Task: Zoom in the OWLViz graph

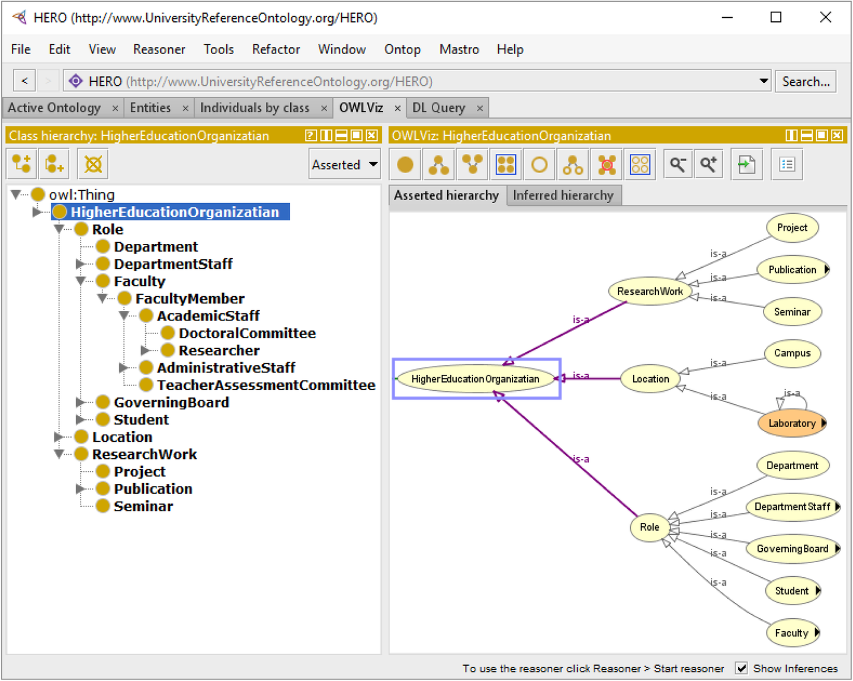Action: click(708, 165)
